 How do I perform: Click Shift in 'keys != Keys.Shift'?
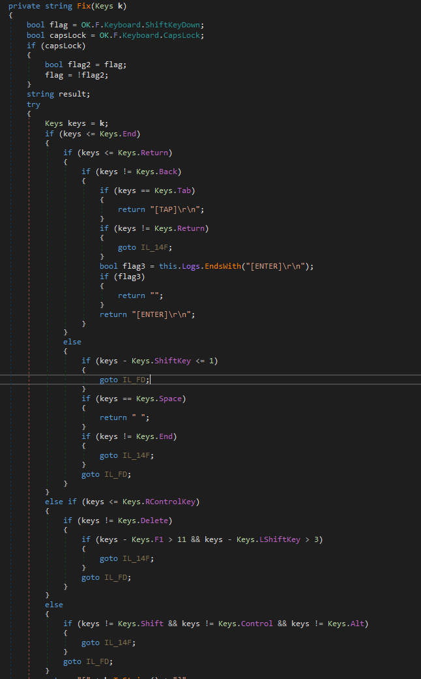152,624
